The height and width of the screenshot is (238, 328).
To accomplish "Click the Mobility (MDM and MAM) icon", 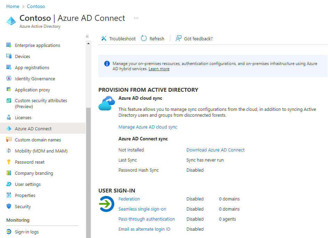I will coord(9,150).
